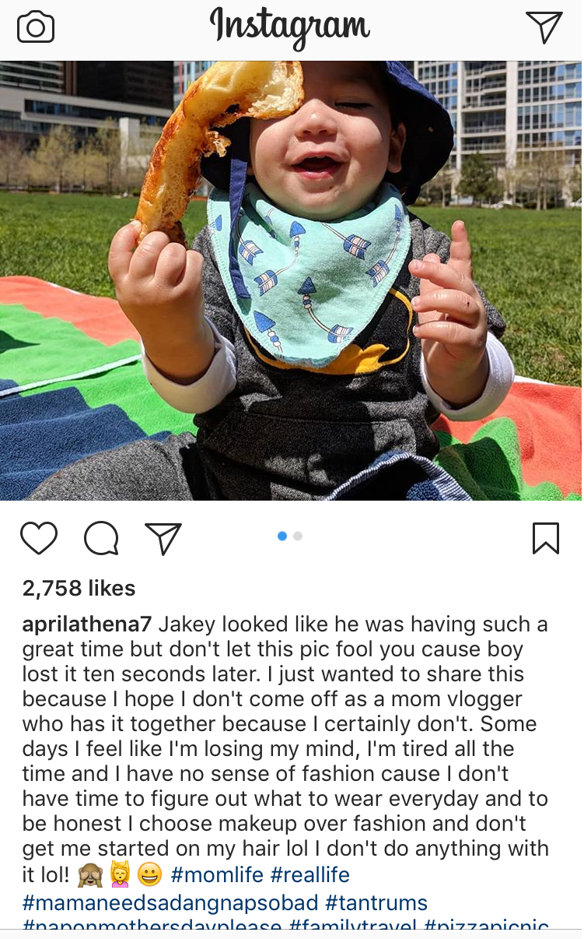Open the camera icon in header
This screenshot has width=584, height=939.
tap(35, 28)
